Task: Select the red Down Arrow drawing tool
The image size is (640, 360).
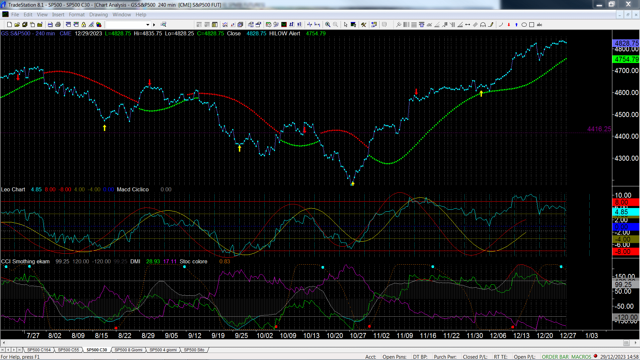Action: coord(509,25)
